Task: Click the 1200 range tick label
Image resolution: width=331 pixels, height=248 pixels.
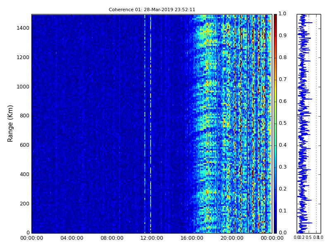Action: pos(23,57)
